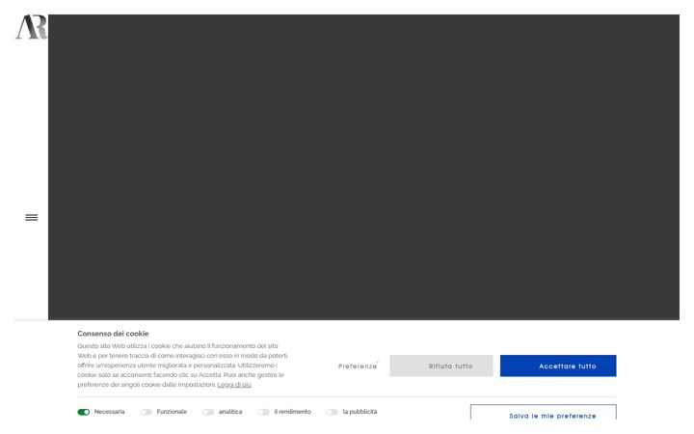Enable la pubblicità cookie switch
Viewport: 694px width, 434px height.
[332, 412]
